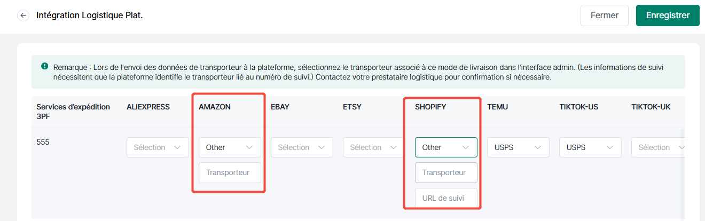Click the SHOPIFY Transporteur input field
The width and height of the screenshot is (705, 221).
coord(446,172)
